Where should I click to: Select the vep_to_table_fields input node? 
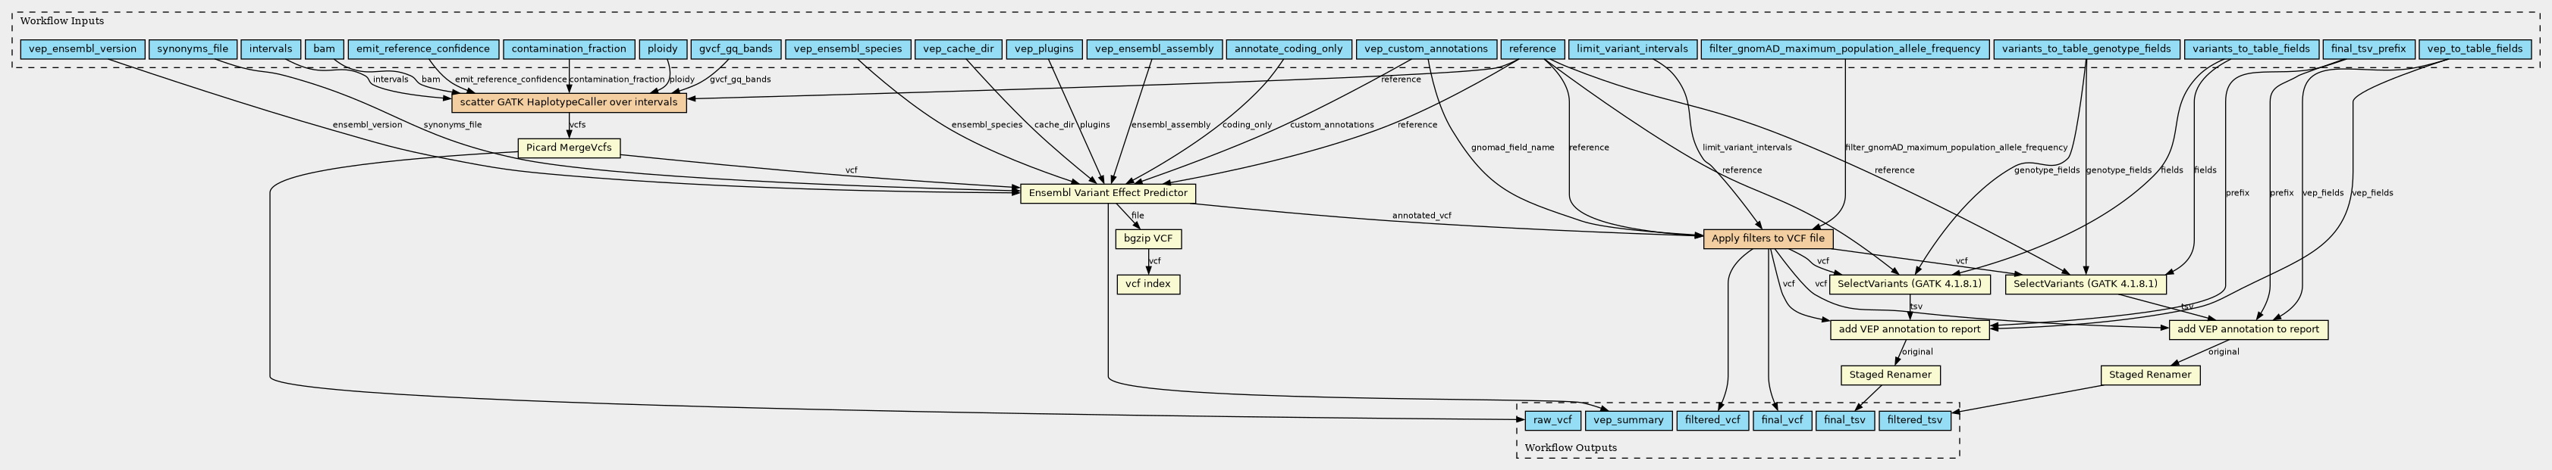2475,49
